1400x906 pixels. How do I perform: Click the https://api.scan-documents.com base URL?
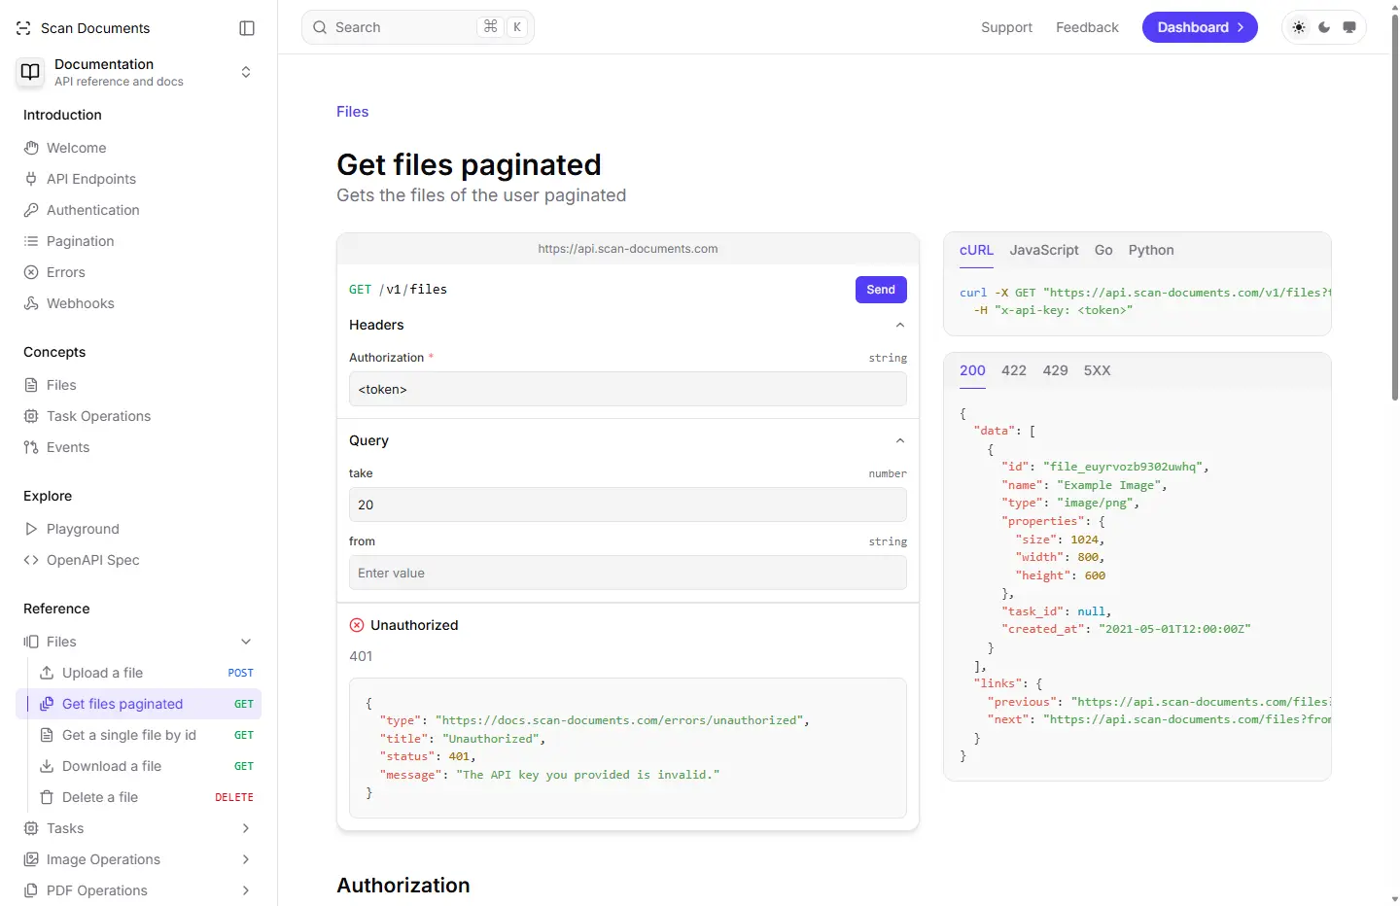628,249
